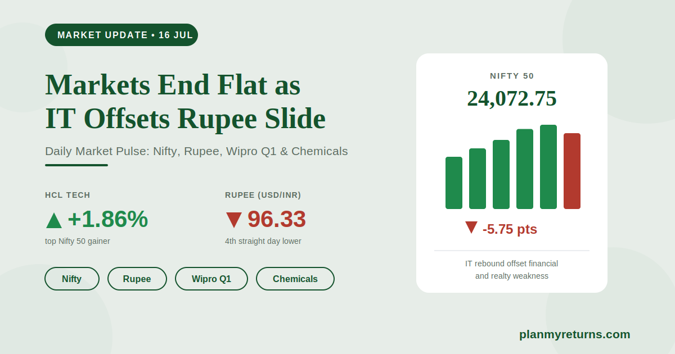Click the Nifty 50 value 24,072.75

512,99
